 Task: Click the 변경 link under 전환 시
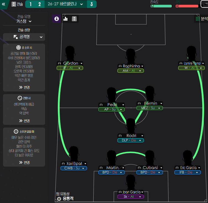(24, 121)
